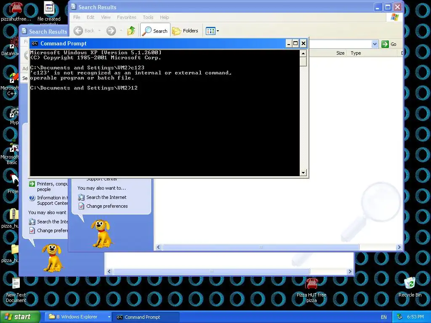Open the File menu in Search Results

coord(77,17)
